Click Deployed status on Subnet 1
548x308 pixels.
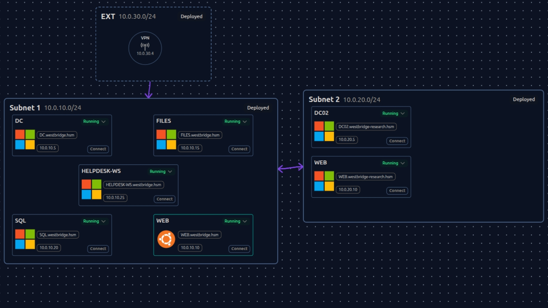tap(258, 108)
